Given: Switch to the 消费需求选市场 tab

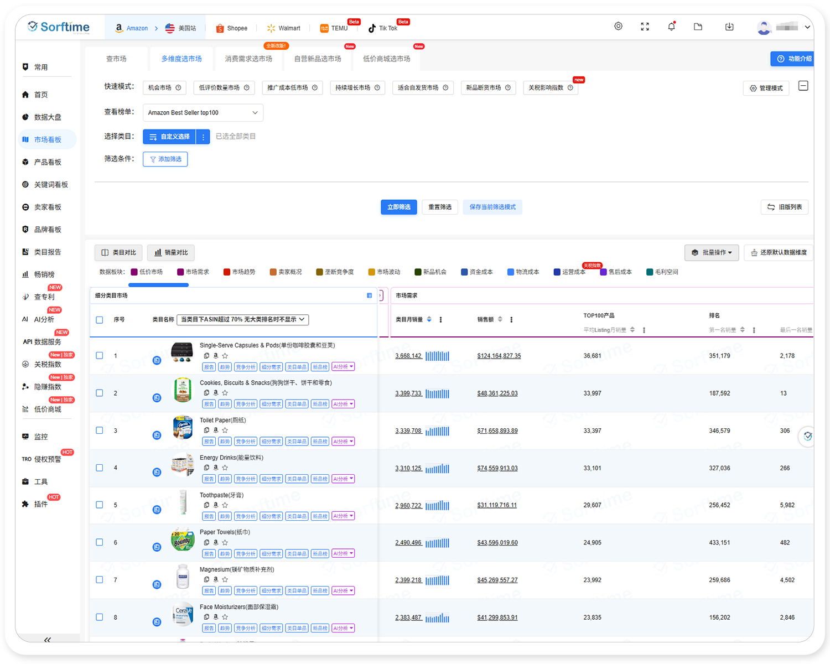Looking at the screenshot, I should (248, 59).
